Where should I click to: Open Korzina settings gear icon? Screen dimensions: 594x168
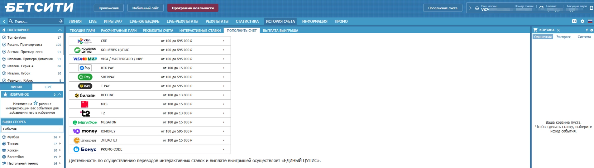[x=592, y=30]
